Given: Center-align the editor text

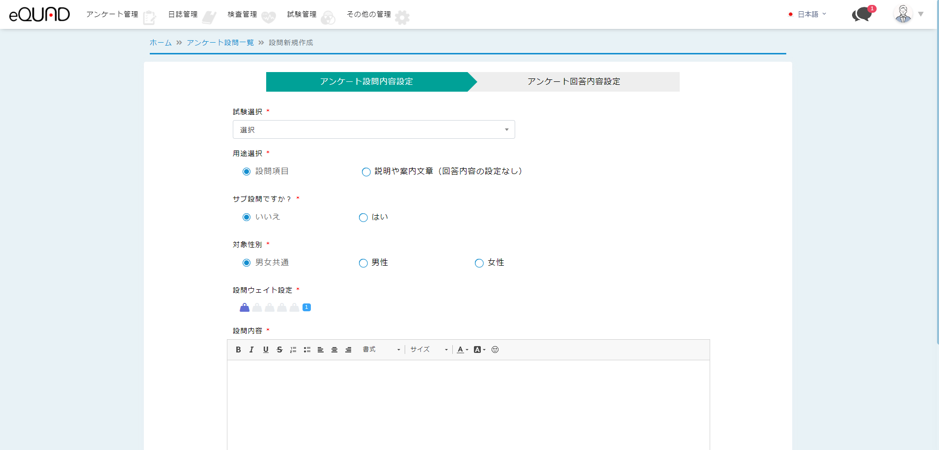Looking at the screenshot, I should 334,350.
